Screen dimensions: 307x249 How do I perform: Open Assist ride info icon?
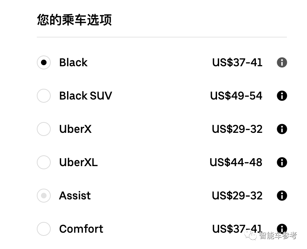point(282,196)
